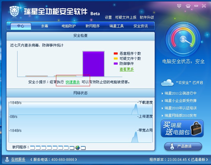
Task: Click the 下载速度 graph label
Action: pyautogui.click(x=145, y=102)
